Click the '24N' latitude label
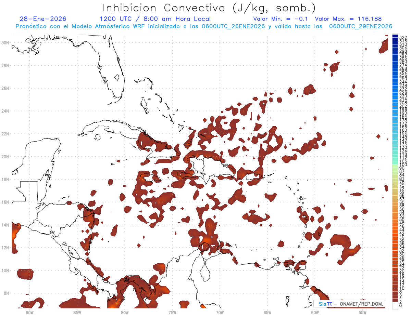The height and width of the screenshot is (317, 411). click(x=5, y=111)
